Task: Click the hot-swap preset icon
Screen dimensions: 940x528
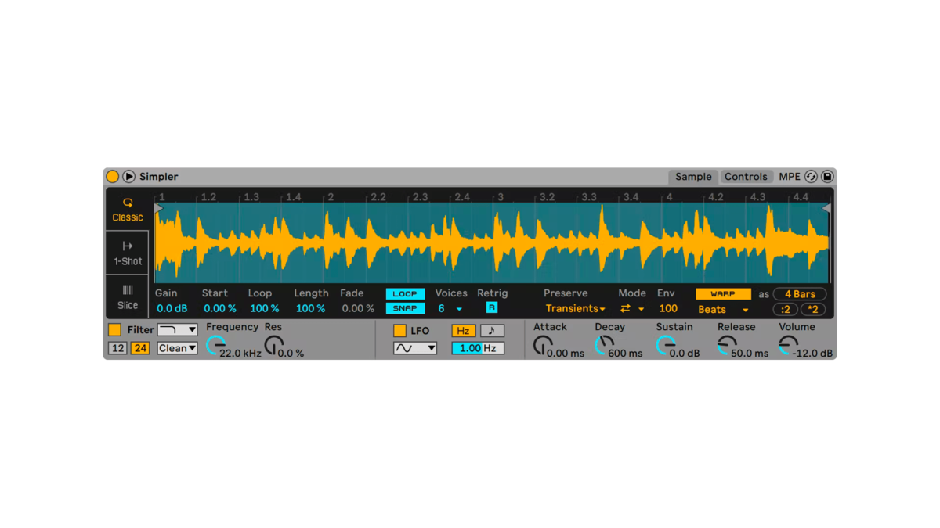Action: [x=811, y=177]
